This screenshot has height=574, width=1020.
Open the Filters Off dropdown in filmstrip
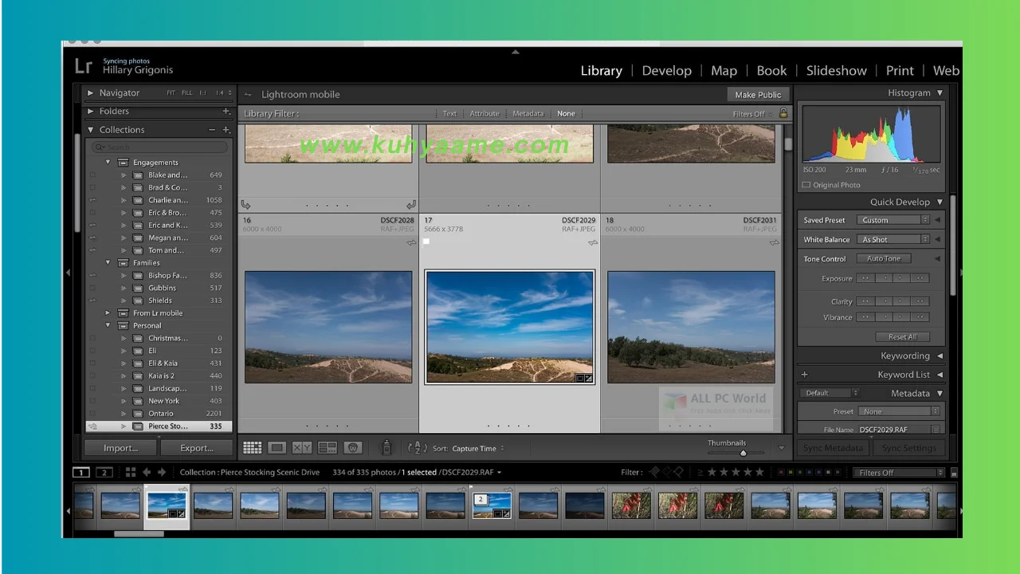pos(898,473)
